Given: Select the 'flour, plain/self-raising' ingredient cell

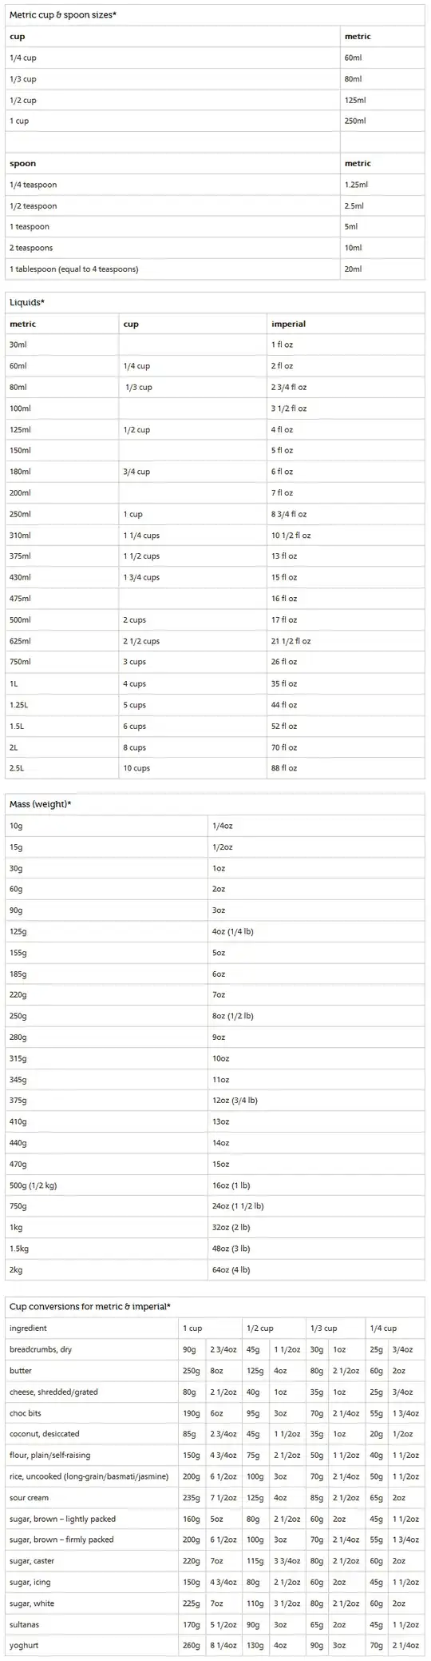Looking at the screenshot, I should (92, 1455).
